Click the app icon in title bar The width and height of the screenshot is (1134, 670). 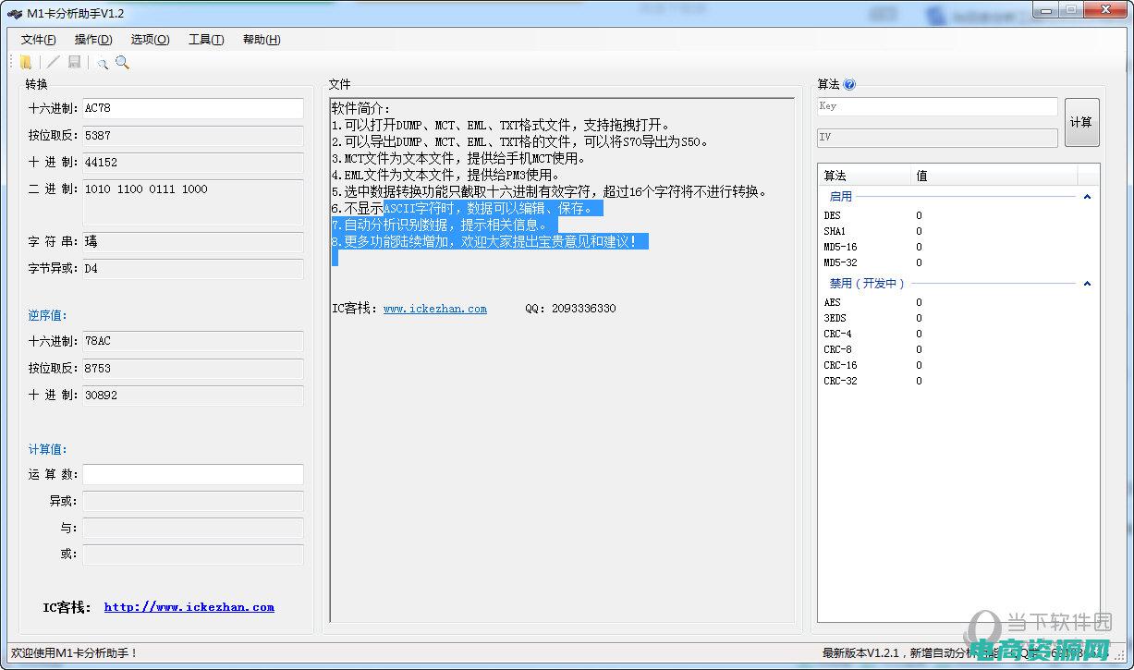point(14,13)
